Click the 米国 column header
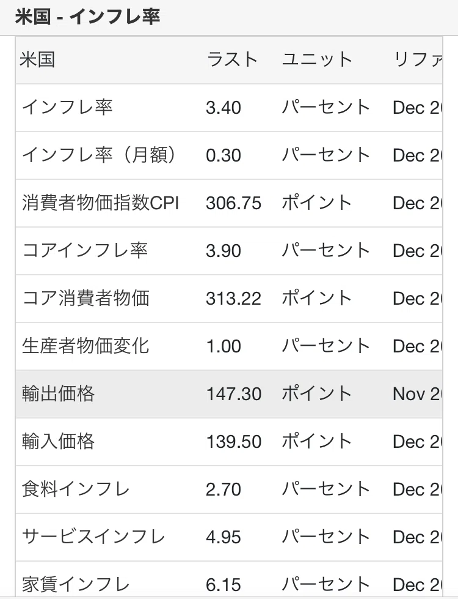The width and height of the screenshot is (458, 599). click(x=37, y=60)
